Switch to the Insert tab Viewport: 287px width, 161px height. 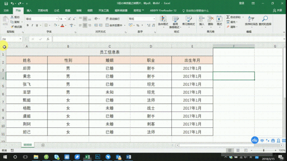click(29, 11)
